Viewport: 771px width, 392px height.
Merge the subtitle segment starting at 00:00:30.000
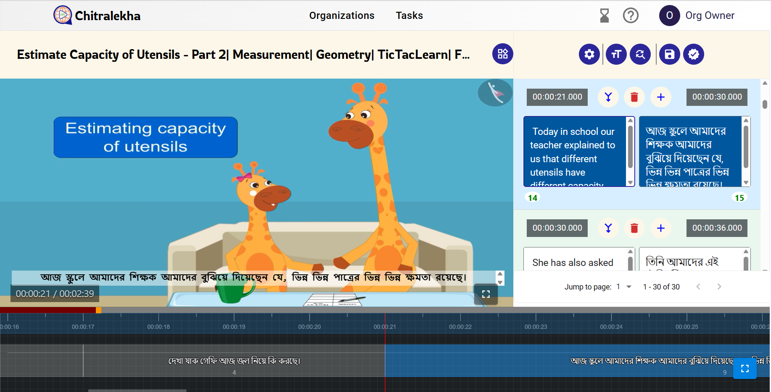pyautogui.click(x=608, y=228)
